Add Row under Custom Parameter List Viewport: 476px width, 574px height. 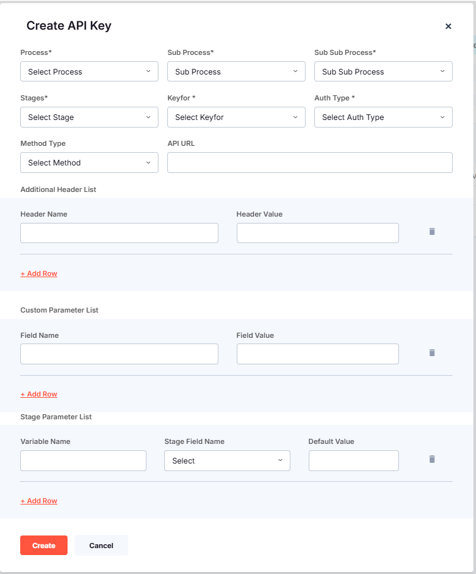[39, 393]
